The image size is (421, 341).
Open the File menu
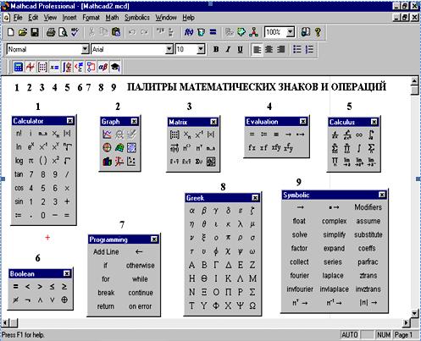coord(18,18)
